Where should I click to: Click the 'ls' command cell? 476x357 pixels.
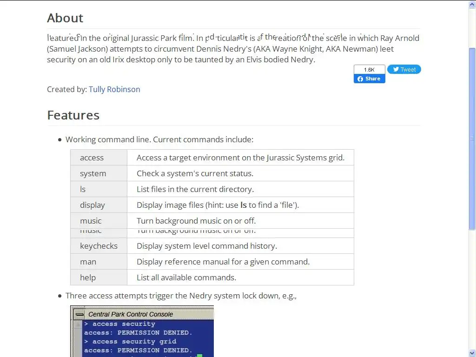pyautogui.click(x=99, y=189)
